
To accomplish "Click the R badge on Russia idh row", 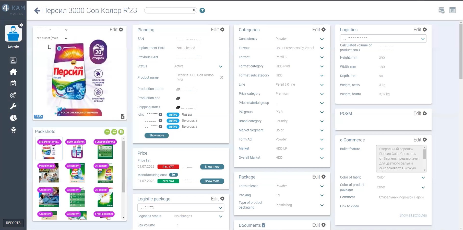I will click(160, 115).
